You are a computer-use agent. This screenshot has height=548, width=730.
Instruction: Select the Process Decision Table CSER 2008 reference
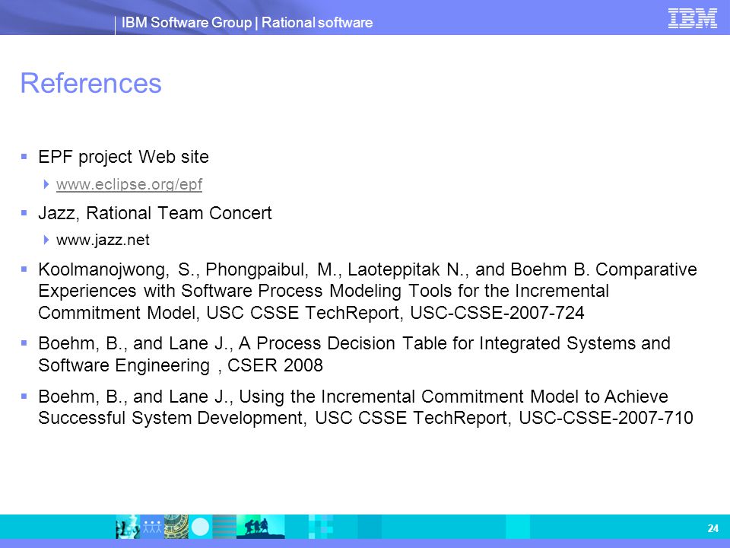(354, 354)
